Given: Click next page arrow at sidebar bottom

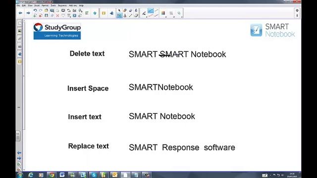Looking at the screenshot, I should [19, 158].
